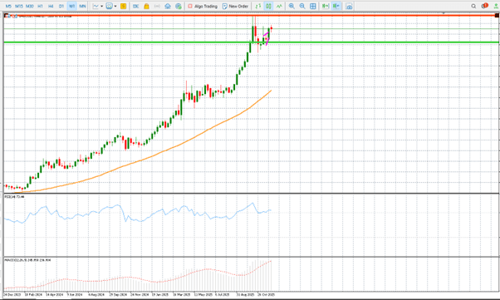Open the chart templates icon
500x300 pixels.
(109, 6)
